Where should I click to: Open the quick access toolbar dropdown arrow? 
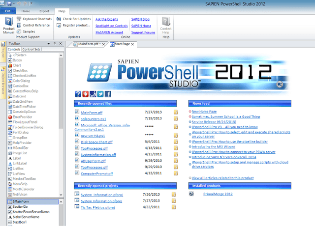[x=31, y=3]
